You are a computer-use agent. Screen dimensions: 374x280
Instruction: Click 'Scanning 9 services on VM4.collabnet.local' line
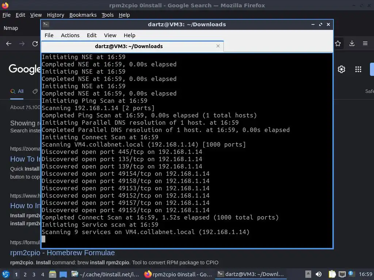pyautogui.click(x=145, y=232)
